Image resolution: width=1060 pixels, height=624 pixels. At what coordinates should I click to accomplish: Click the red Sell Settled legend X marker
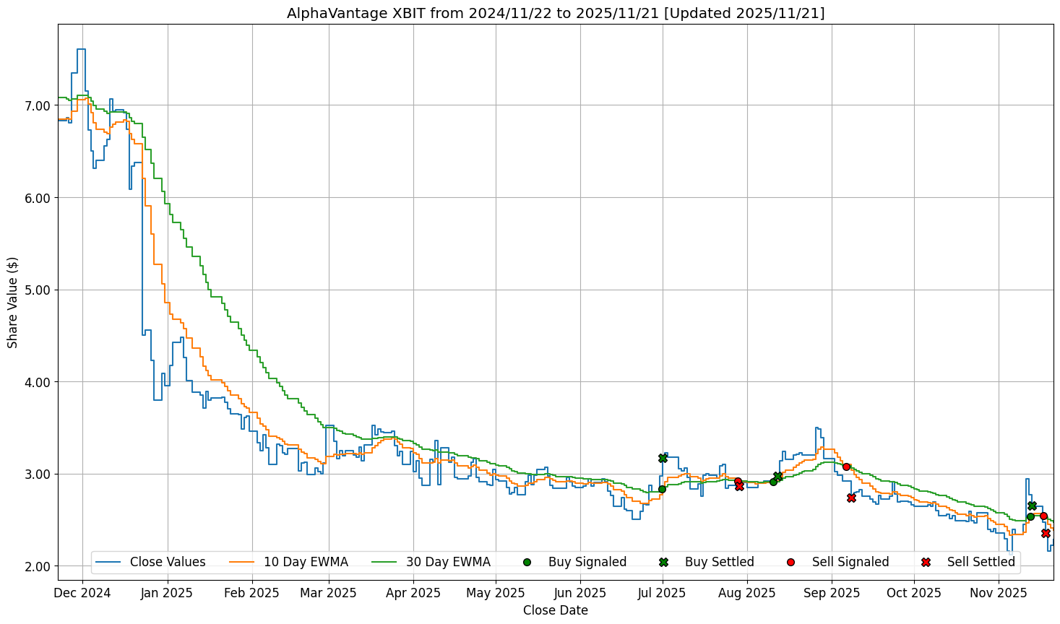pyautogui.click(x=926, y=562)
